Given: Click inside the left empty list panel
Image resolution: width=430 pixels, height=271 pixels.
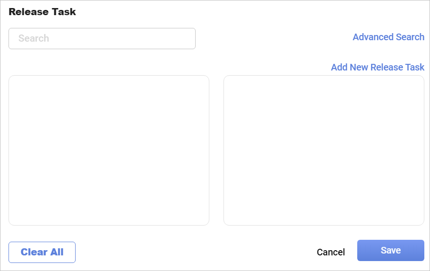Looking at the screenshot, I should click(109, 150).
